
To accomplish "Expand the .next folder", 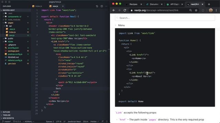I will click(10, 13).
